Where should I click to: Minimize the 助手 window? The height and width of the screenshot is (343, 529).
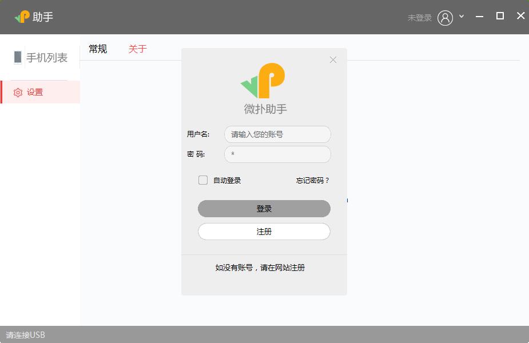[x=479, y=16]
